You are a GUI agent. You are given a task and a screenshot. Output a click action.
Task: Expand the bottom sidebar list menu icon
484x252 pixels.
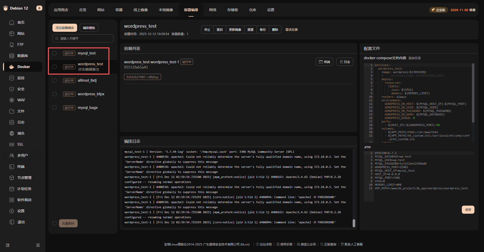click(x=38, y=245)
